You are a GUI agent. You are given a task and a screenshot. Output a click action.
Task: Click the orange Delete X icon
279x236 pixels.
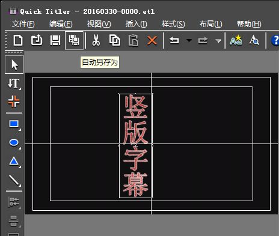pos(152,40)
